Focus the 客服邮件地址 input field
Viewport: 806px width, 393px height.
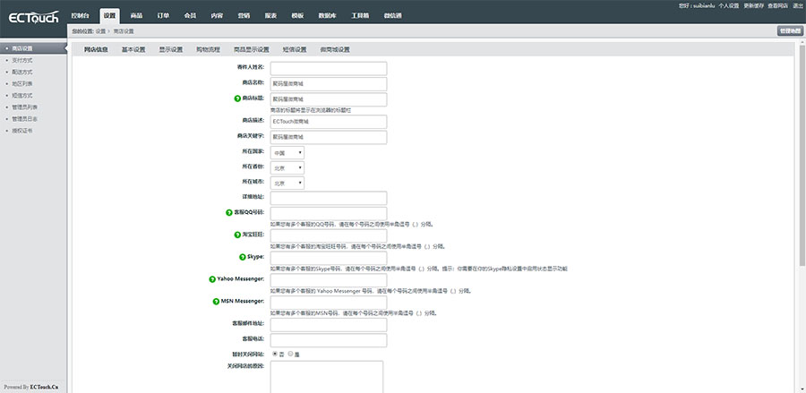click(329, 325)
